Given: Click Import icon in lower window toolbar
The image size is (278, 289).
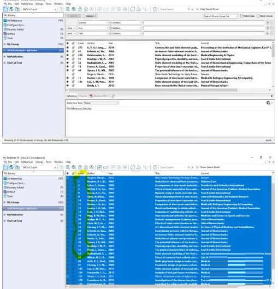Looking at the screenshot, I should pos(80,167).
